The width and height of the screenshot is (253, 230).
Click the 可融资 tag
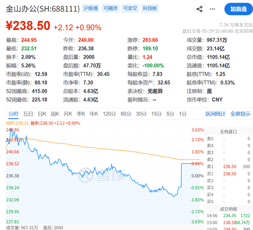point(110,8)
